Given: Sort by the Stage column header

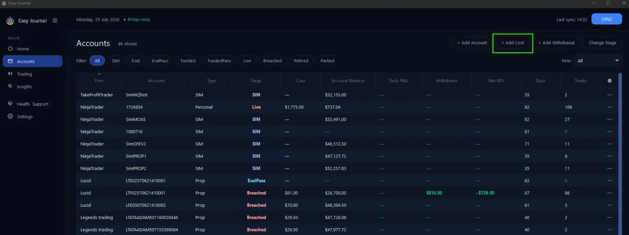Looking at the screenshot, I should pyautogui.click(x=256, y=81).
